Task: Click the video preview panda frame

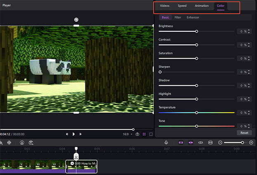Action: 77,69
